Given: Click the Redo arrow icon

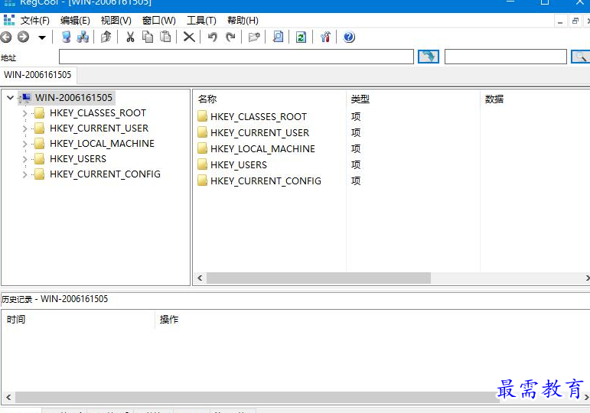Looking at the screenshot, I should [230, 37].
